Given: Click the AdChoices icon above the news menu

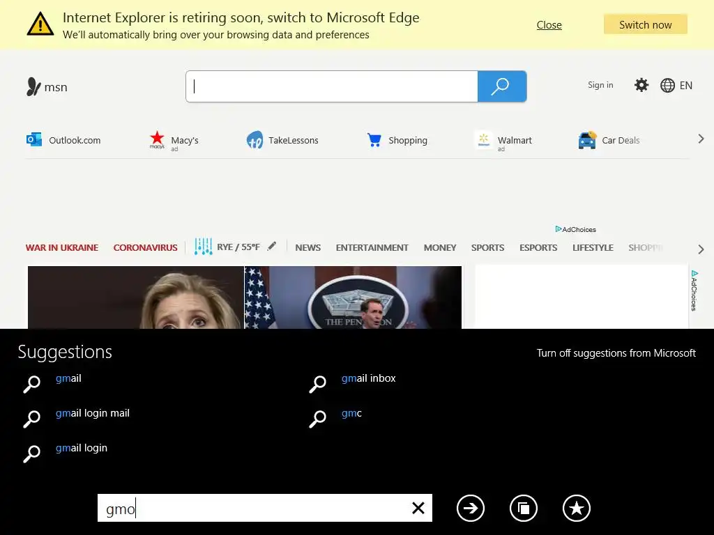Looking at the screenshot, I should [559, 228].
